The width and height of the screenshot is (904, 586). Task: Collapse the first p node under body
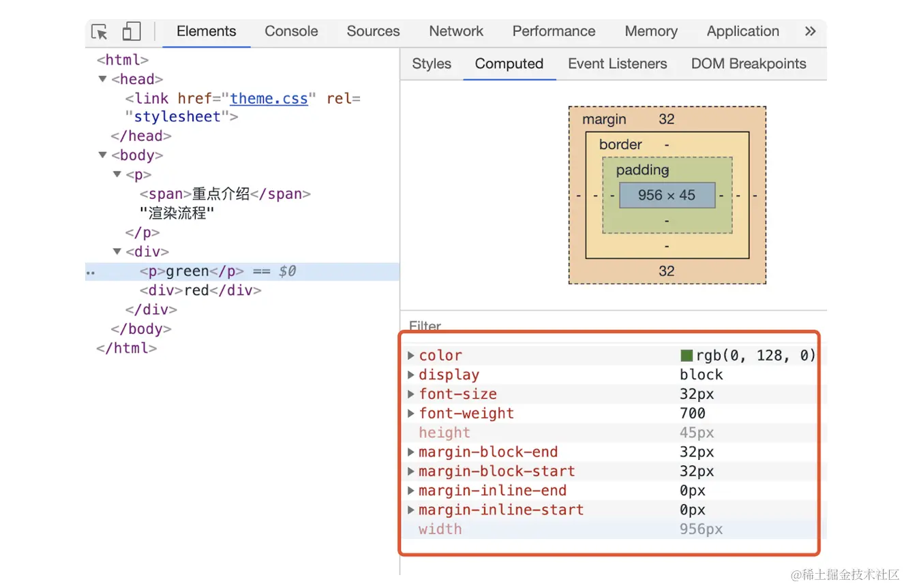click(x=117, y=174)
